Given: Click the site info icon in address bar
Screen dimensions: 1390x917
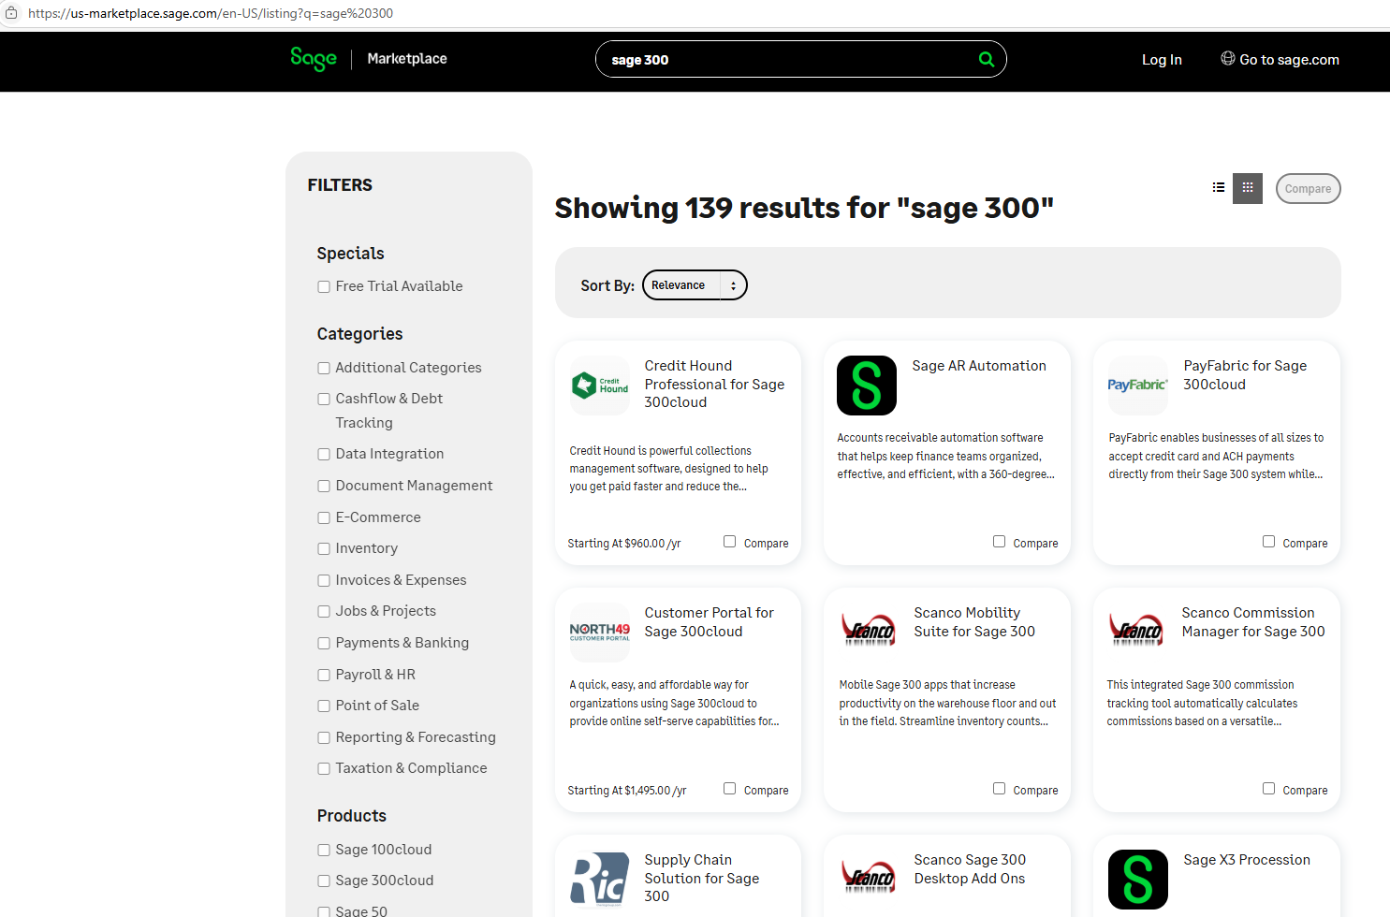Looking at the screenshot, I should (x=11, y=13).
